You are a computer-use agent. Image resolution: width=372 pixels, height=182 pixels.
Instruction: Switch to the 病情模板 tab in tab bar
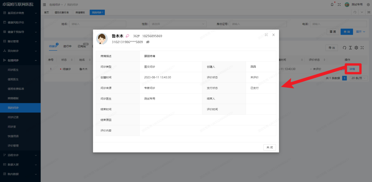[80, 13]
